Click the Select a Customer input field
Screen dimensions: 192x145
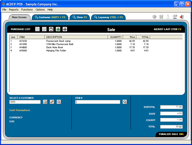pos(25,102)
